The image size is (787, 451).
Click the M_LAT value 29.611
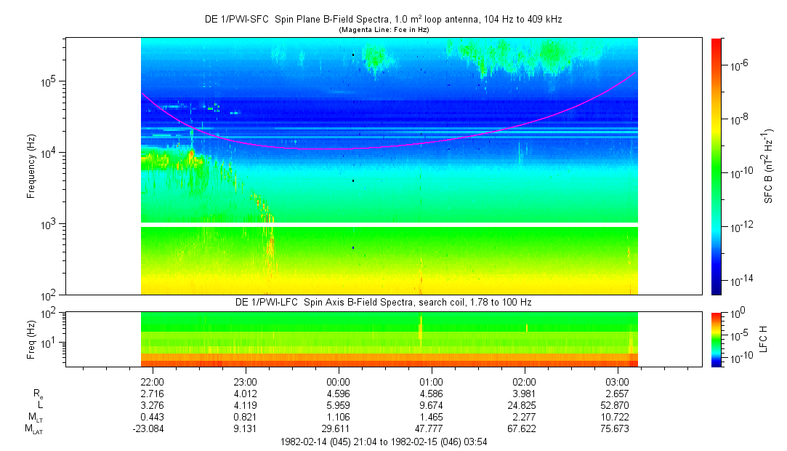[338, 429]
